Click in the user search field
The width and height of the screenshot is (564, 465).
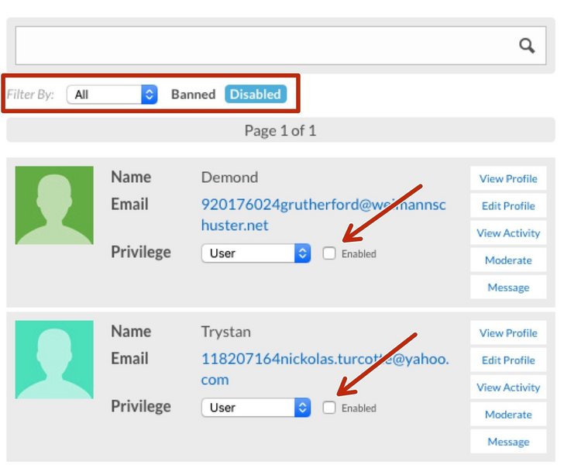[x=263, y=46]
